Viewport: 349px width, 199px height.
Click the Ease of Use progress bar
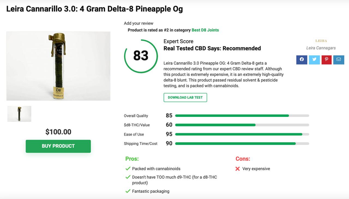click(242, 134)
